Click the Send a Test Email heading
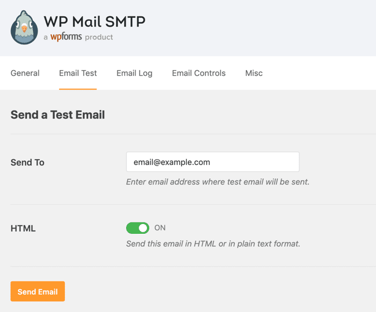This screenshot has width=376, height=312. [x=57, y=115]
